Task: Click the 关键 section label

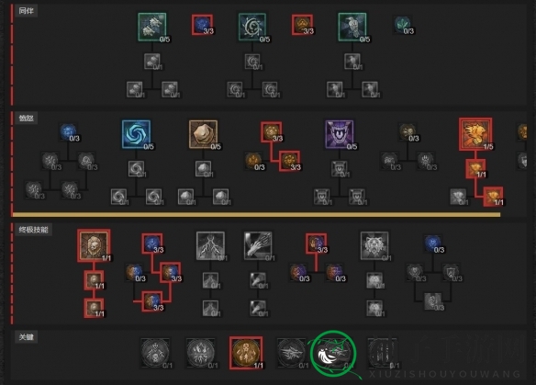Action: (x=26, y=337)
